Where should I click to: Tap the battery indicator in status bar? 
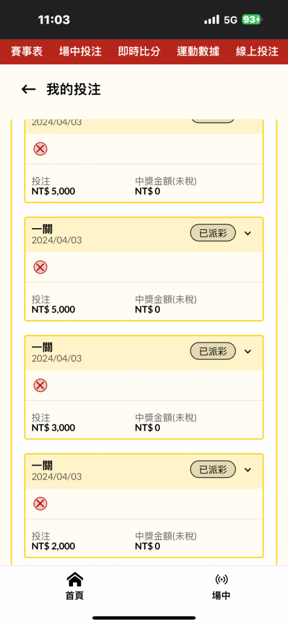(x=252, y=19)
